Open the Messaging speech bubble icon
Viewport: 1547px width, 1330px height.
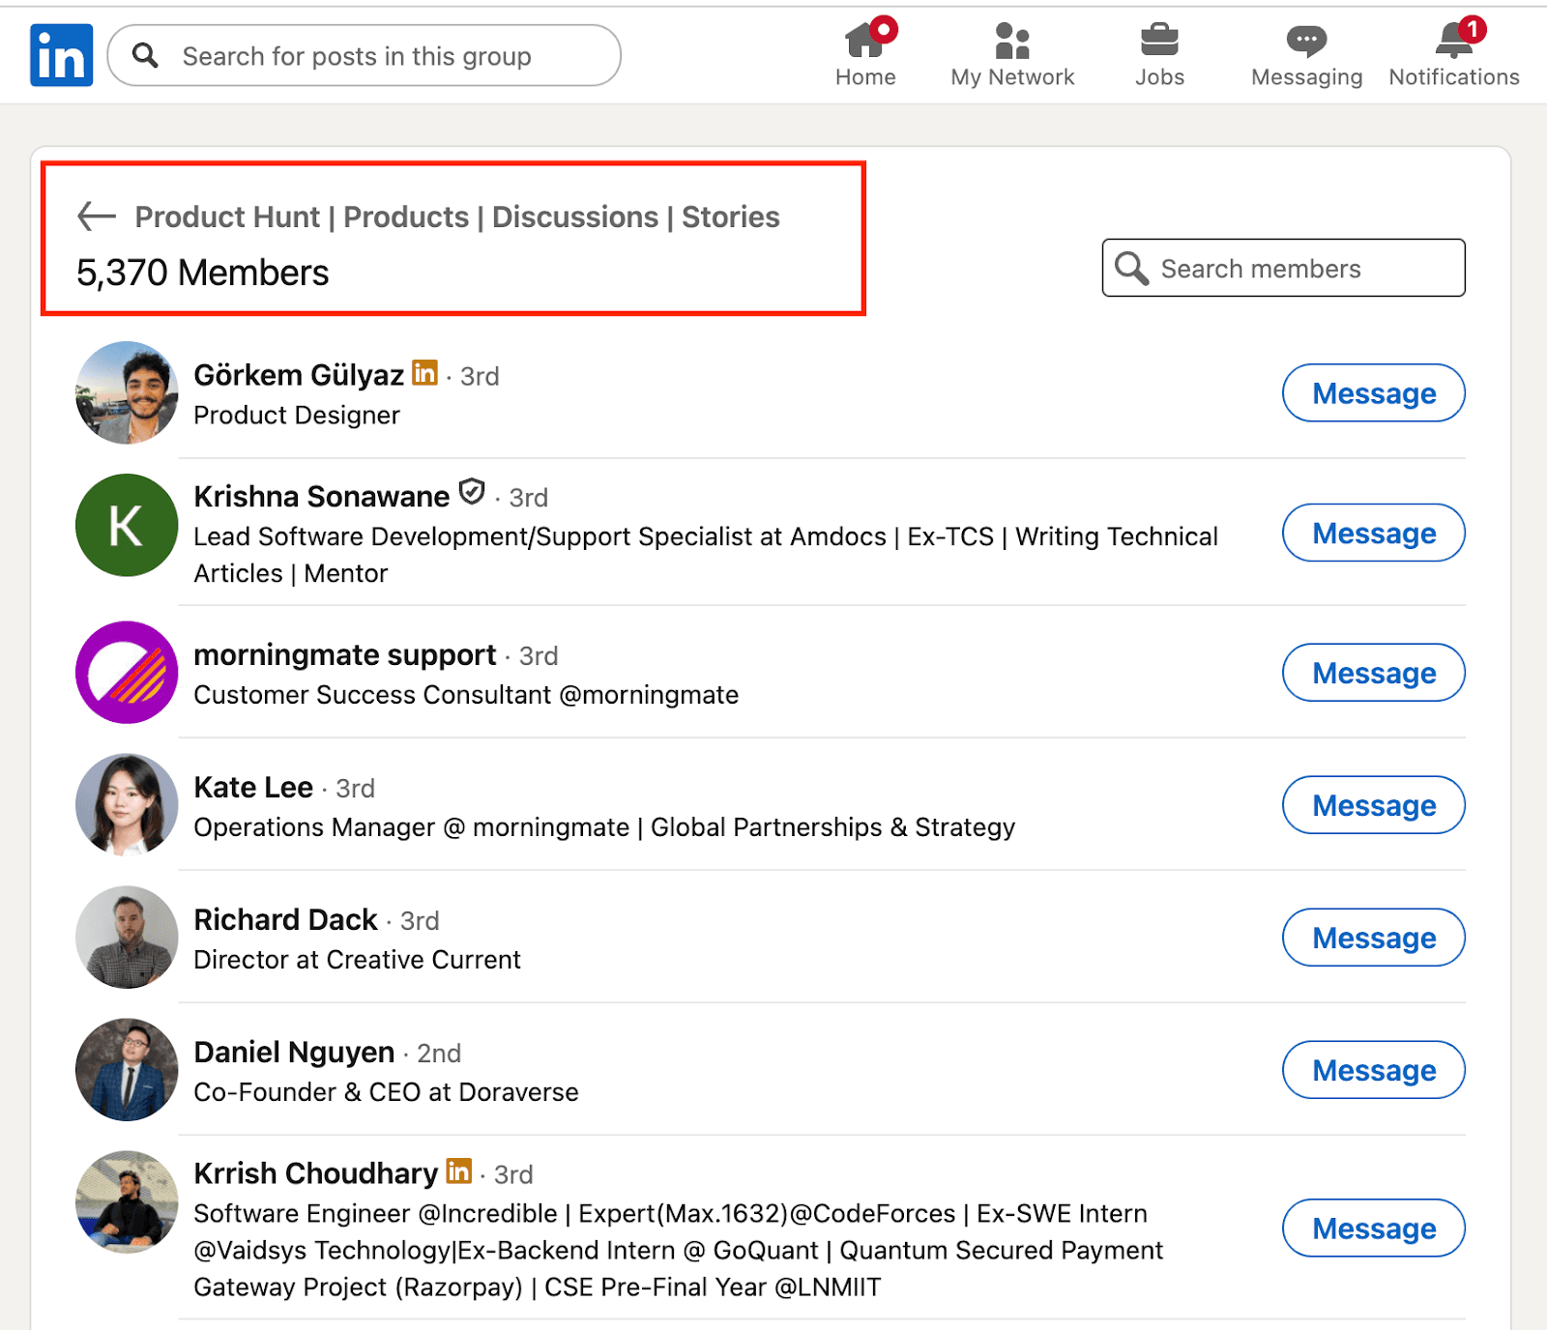tap(1306, 41)
